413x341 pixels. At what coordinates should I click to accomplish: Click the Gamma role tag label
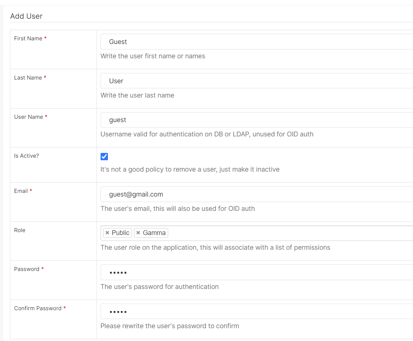click(x=154, y=232)
